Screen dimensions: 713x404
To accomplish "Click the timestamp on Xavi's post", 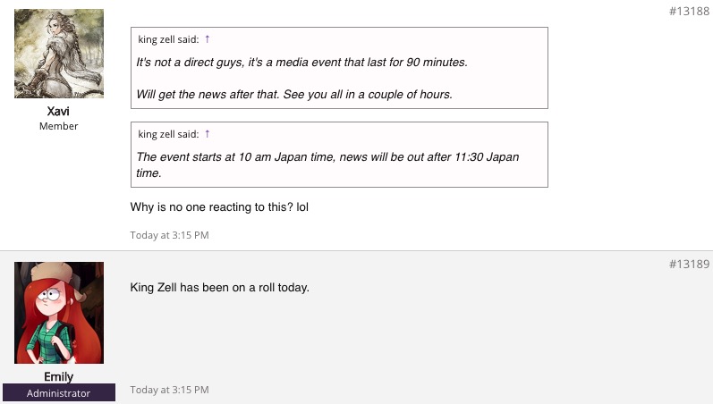I will pos(169,235).
